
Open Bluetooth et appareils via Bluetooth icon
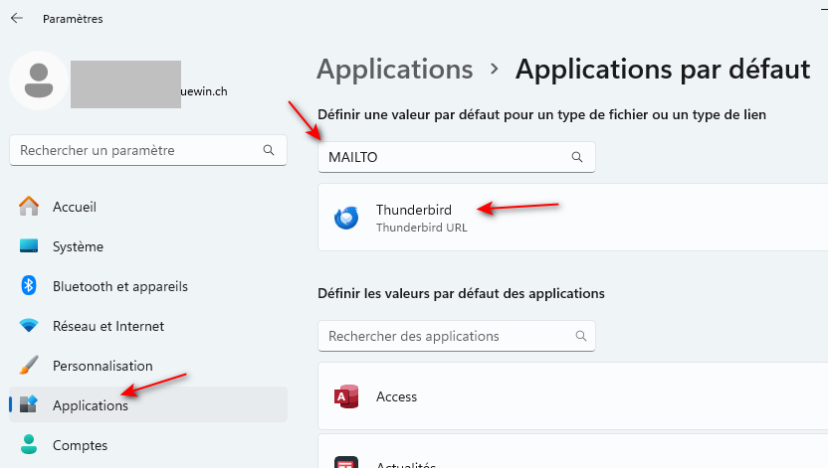(x=29, y=286)
